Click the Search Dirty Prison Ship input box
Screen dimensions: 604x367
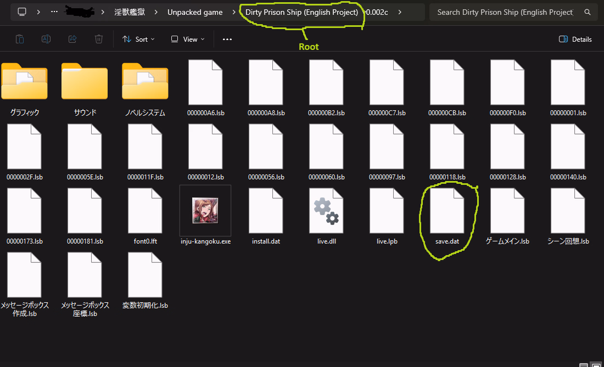coord(505,12)
